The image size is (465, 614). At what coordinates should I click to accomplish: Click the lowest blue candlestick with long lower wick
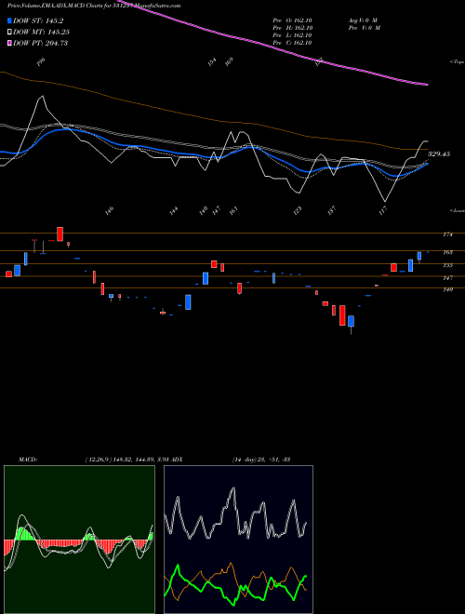click(x=352, y=325)
